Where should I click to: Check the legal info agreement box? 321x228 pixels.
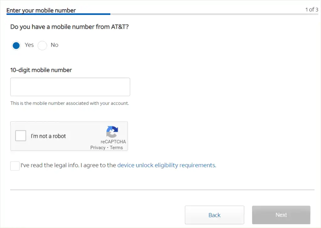coord(15,166)
